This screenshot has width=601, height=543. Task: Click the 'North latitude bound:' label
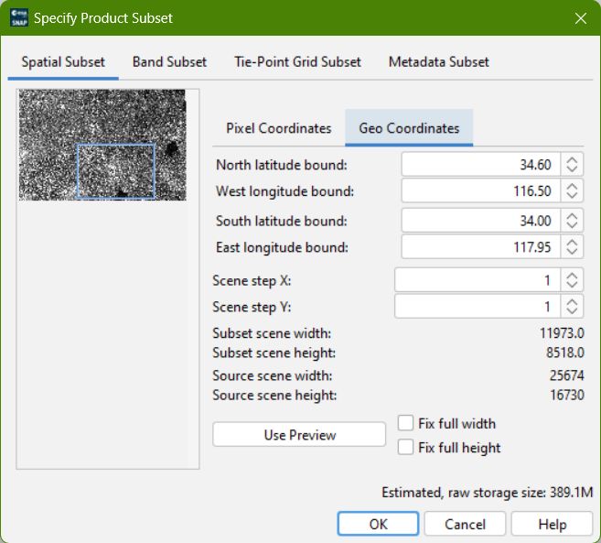(282, 165)
